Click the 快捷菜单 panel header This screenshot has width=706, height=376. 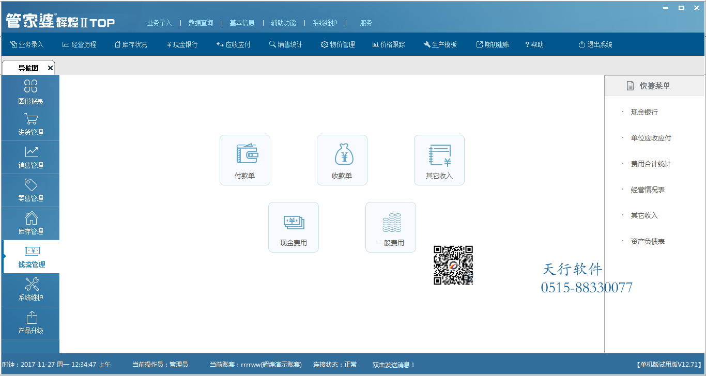(x=654, y=86)
